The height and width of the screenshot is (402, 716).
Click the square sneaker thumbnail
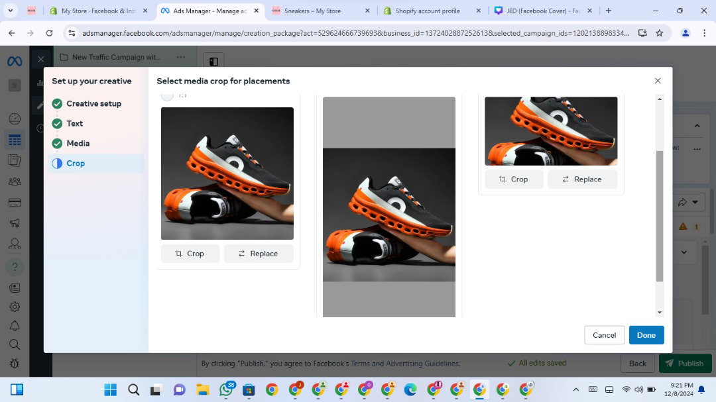[227, 174]
